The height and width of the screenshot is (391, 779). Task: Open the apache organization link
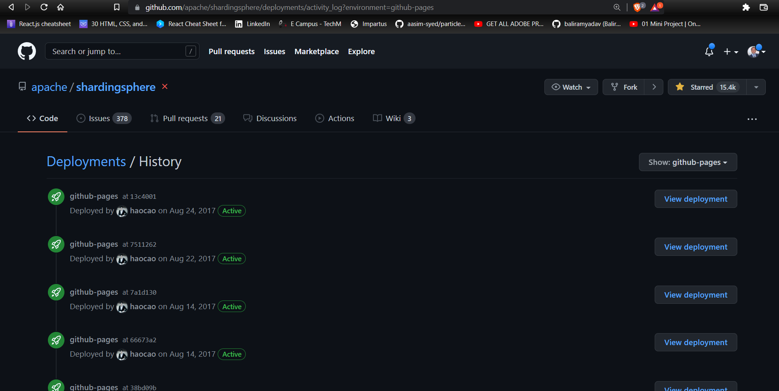pos(49,87)
